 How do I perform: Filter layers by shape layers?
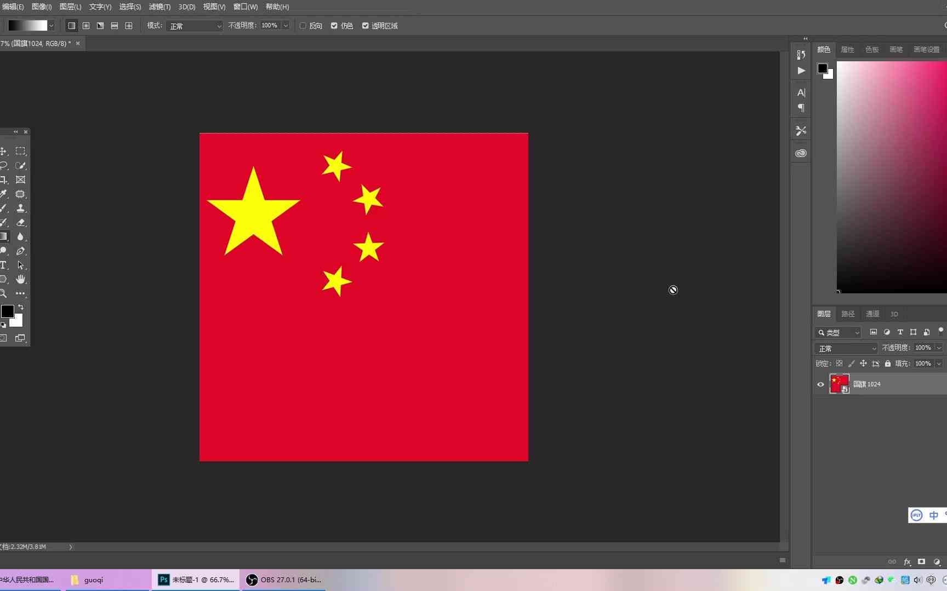pyautogui.click(x=913, y=332)
